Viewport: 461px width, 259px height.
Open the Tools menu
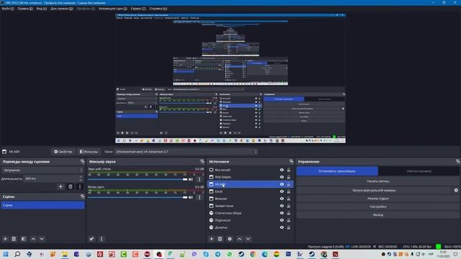[138, 9]
